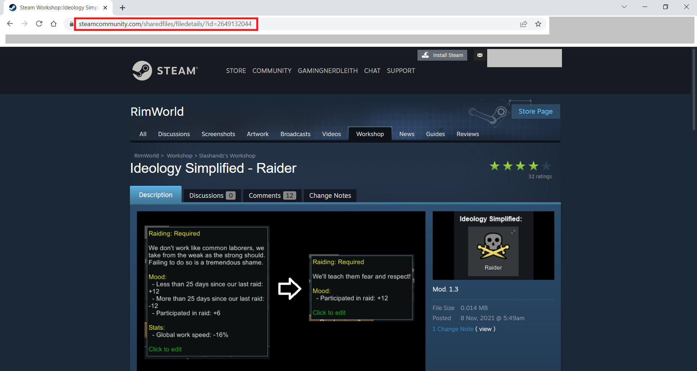This screenshot has height=371, width=697.
Task: Switch to hub Discussions tab
Action: pyautogui.click(x=174, y=134)
